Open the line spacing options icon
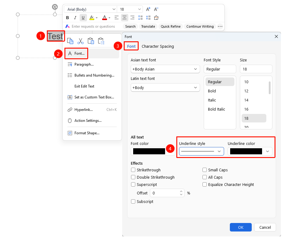This screenshot has height=240, width=287. tap(140, 18)
